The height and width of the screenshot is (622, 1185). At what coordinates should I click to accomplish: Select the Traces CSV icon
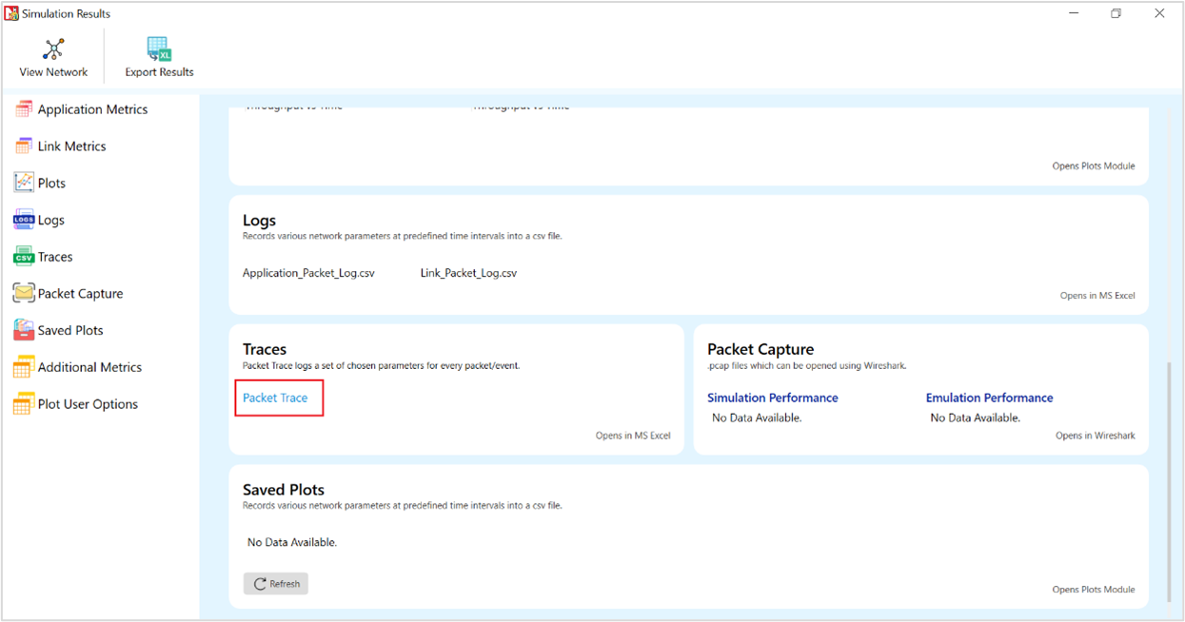pyautogui.click(x=24, y=257)
